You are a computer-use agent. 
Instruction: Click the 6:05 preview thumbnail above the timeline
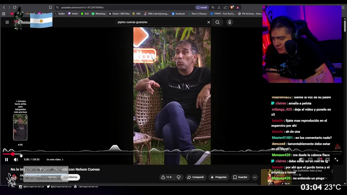pyautogui.click(x=20, y=127)
